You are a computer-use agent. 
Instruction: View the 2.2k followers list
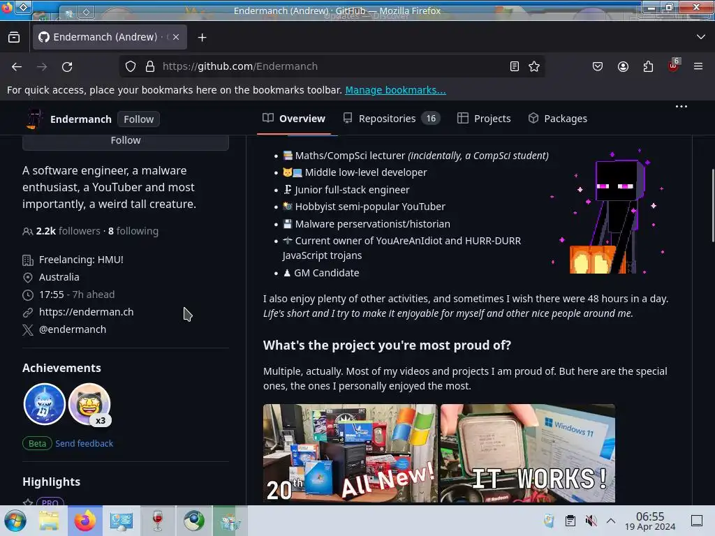[68, 231]
